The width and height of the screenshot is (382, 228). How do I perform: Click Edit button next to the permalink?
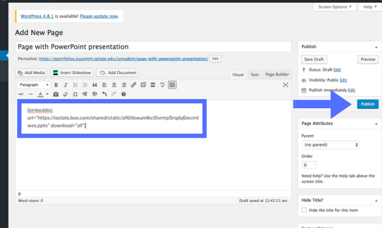coord(216,59)
